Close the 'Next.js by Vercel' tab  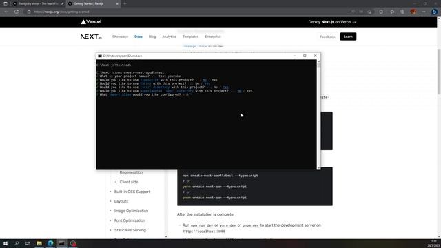[x=62, y=3]
